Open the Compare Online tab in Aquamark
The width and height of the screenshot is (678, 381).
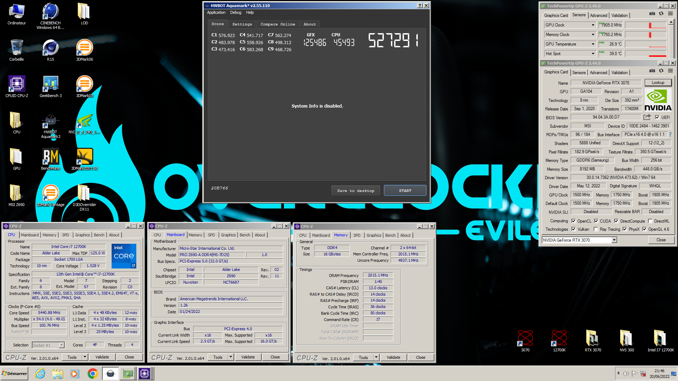click(x=278, y=24)
